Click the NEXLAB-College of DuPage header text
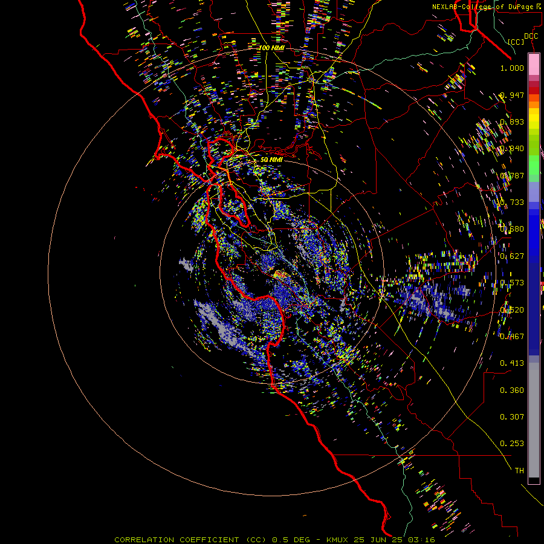544x544 pixels. click(x=485, y=7)
